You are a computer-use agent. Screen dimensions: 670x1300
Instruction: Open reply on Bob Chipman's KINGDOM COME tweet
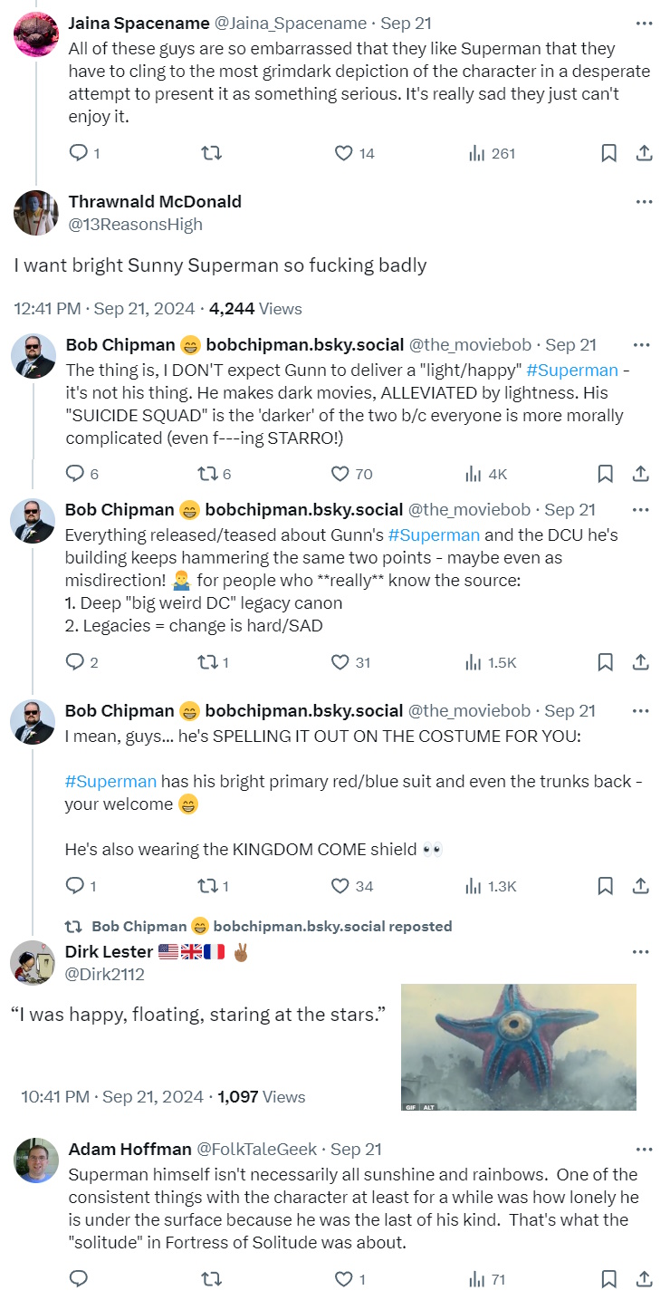coord(74,885)
